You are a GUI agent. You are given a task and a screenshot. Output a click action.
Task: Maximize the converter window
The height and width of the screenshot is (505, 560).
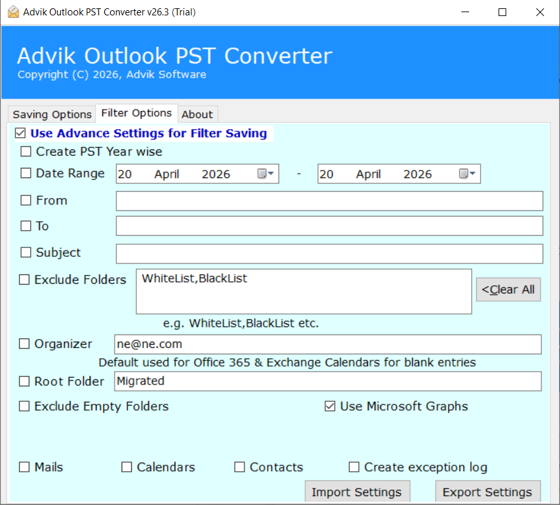click(x=502, y=12)
